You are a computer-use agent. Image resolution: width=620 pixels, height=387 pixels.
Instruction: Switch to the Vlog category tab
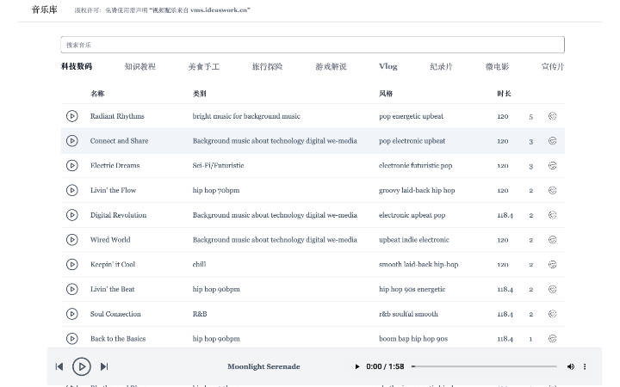tap(387, 66)
